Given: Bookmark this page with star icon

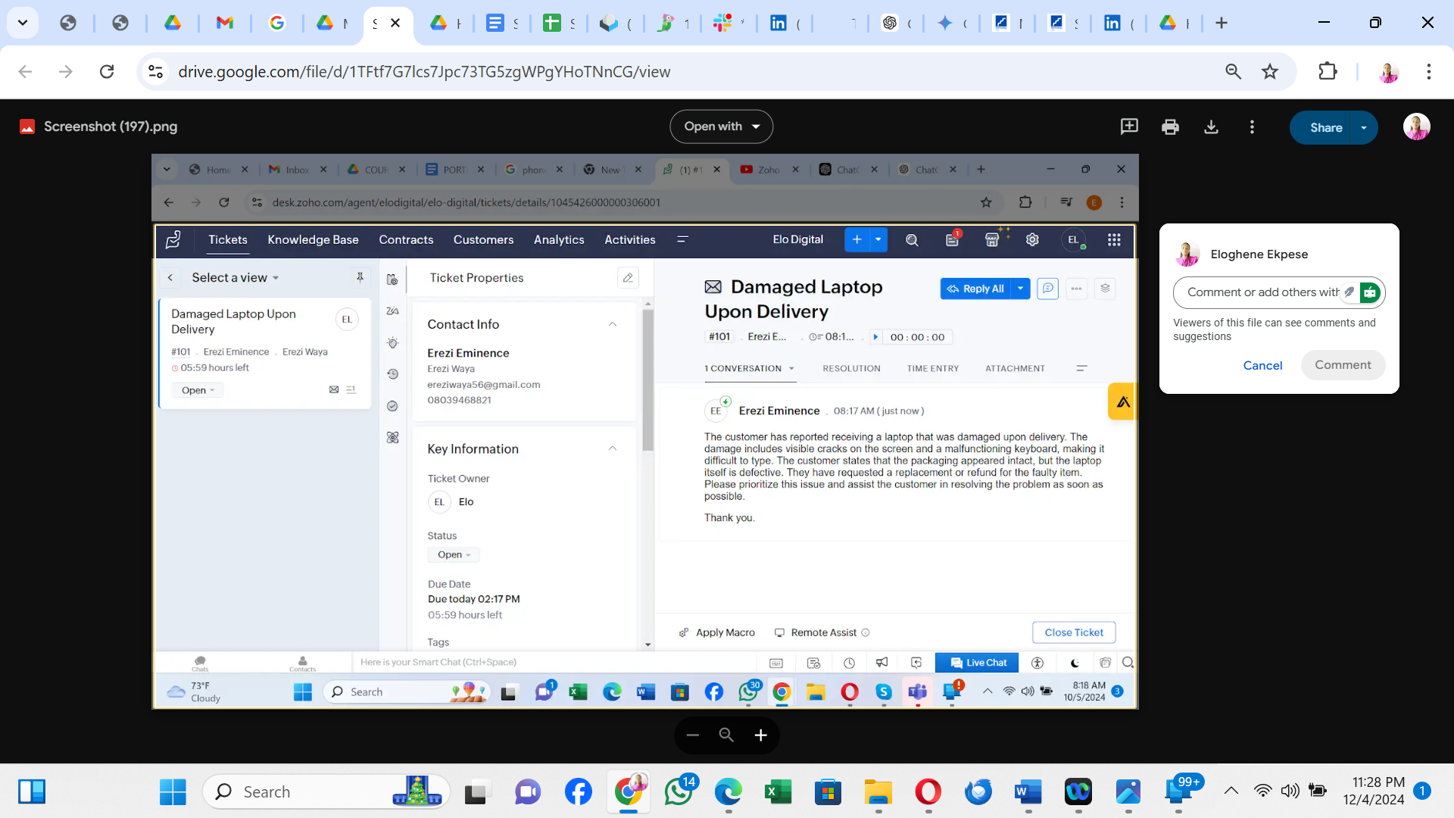Looking at the screenshot, I should click(x=1270, y=71).
